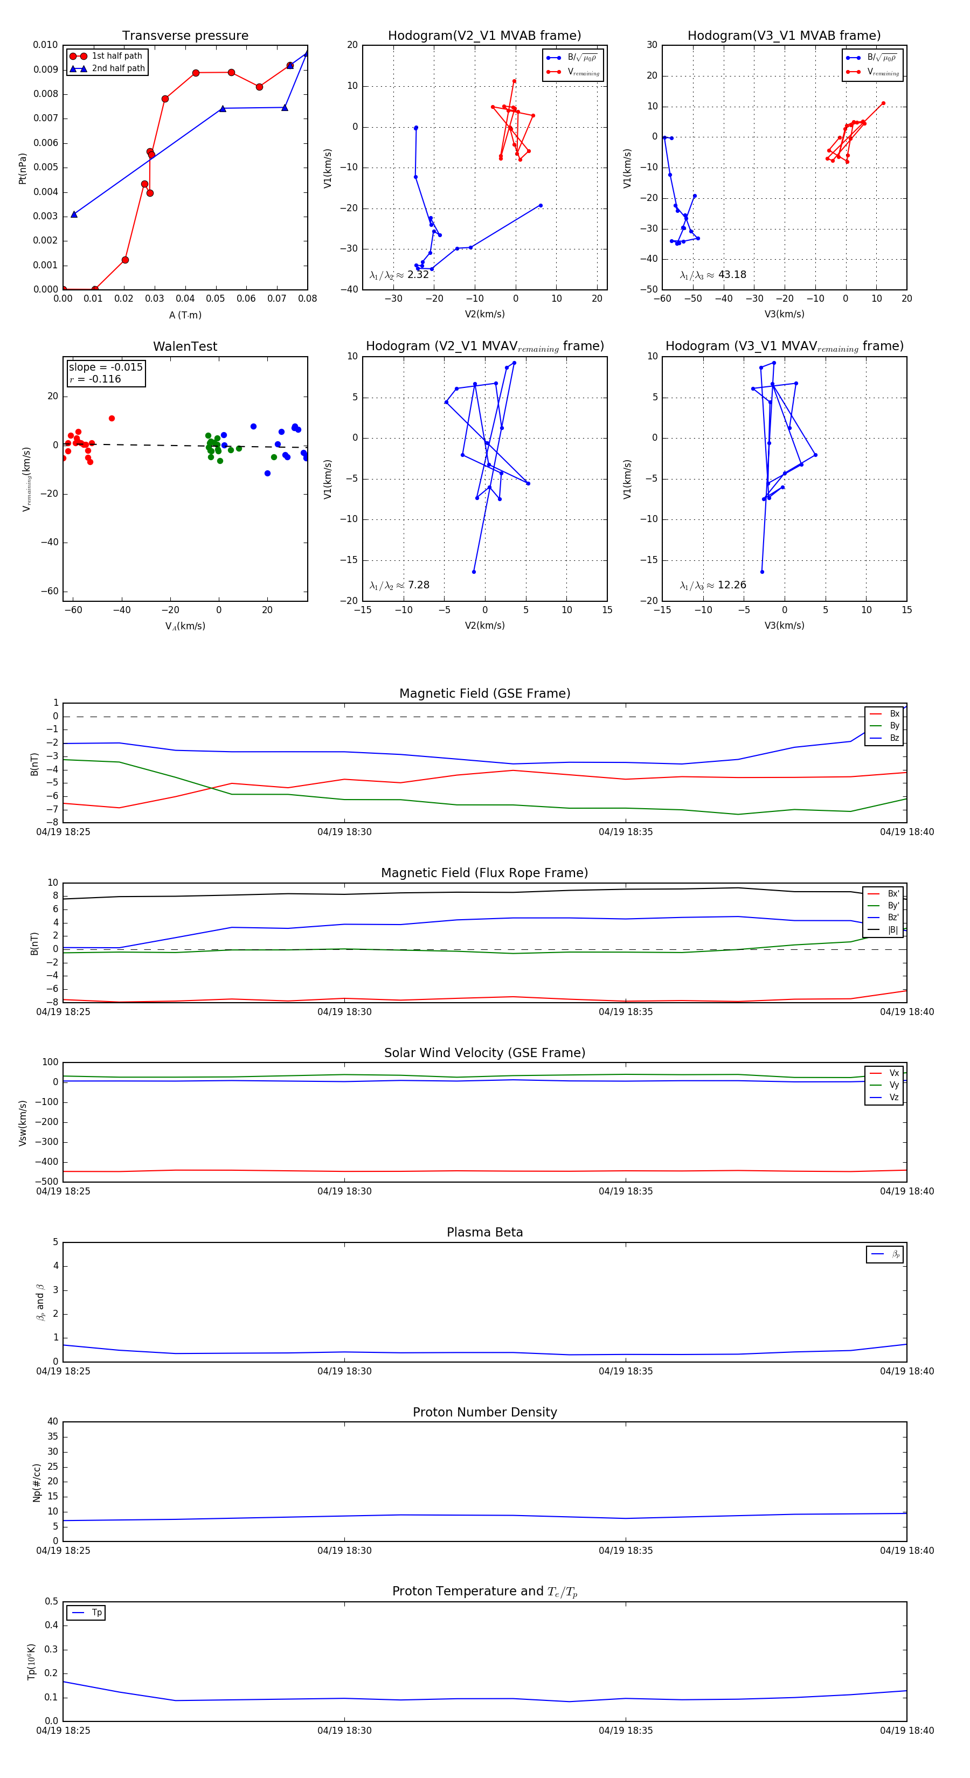Click 'Proton Number Density' title
Viewport: 970px width, 1778px height.
484,1413
